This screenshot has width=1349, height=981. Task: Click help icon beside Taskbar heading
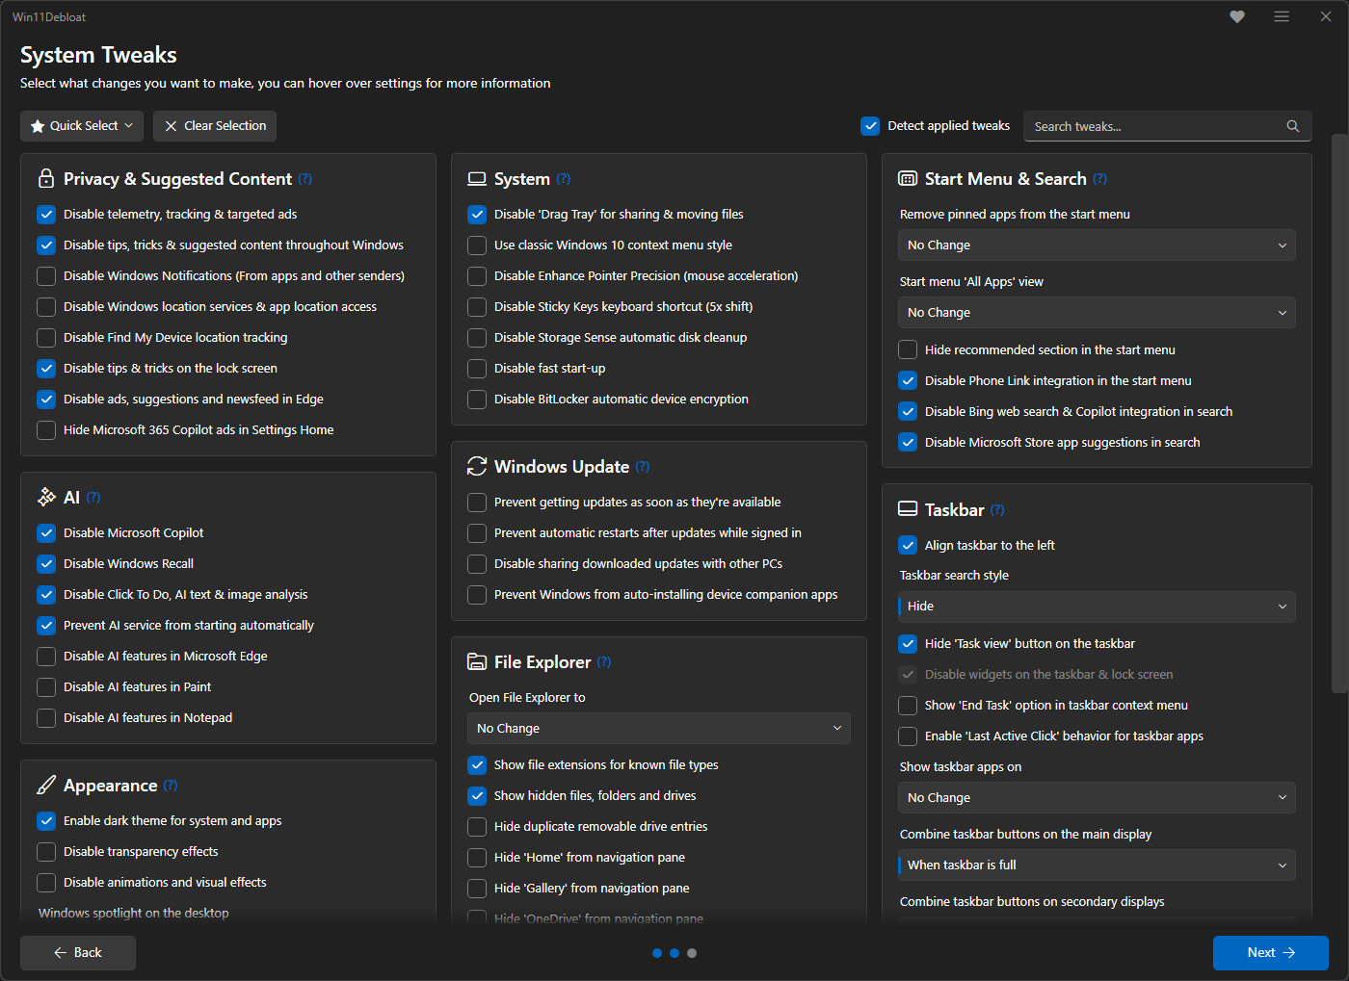[x=997, y=510]
